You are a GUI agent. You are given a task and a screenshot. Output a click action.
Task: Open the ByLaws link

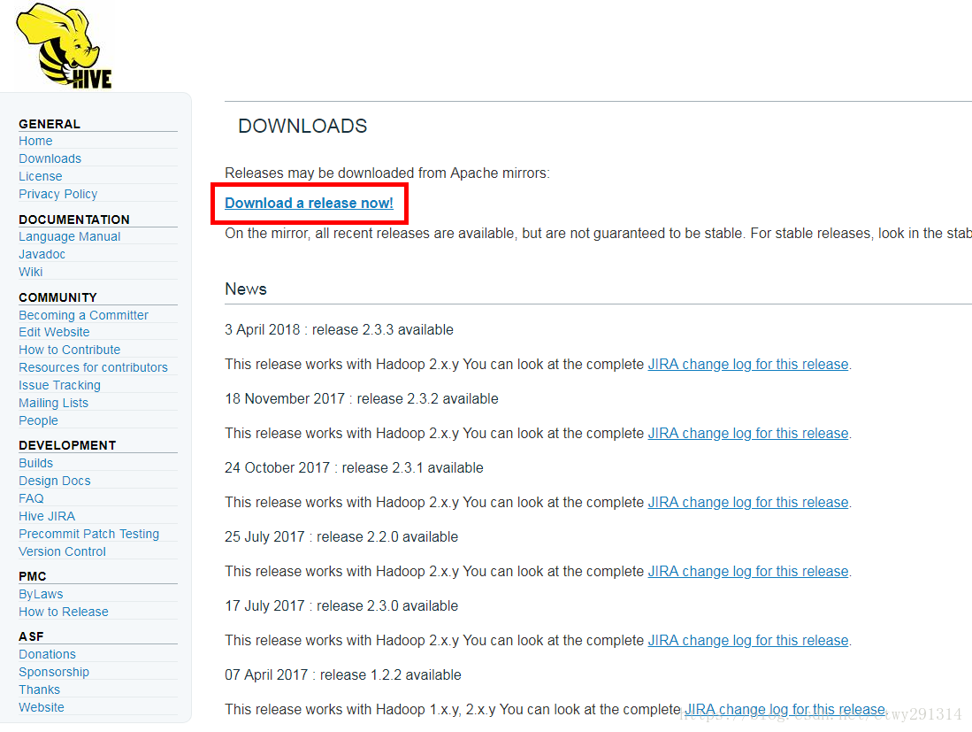pos(41,594)
